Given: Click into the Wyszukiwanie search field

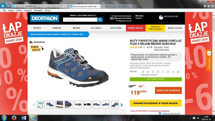Looking at the screenshot, I should pyautogui.click(x=80, y=20).
